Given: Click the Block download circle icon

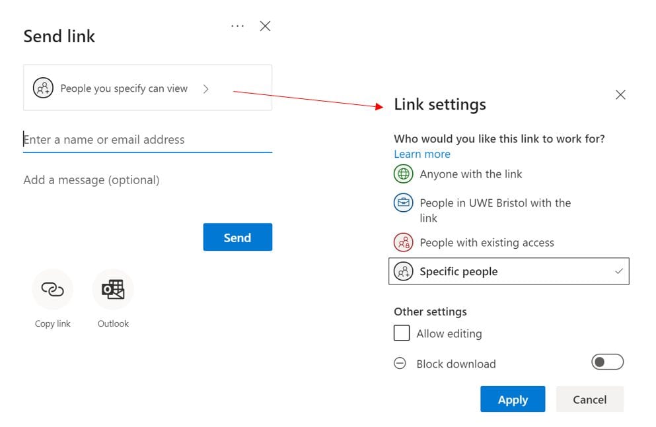Looking at the screenshot, I should pos(400,363).
